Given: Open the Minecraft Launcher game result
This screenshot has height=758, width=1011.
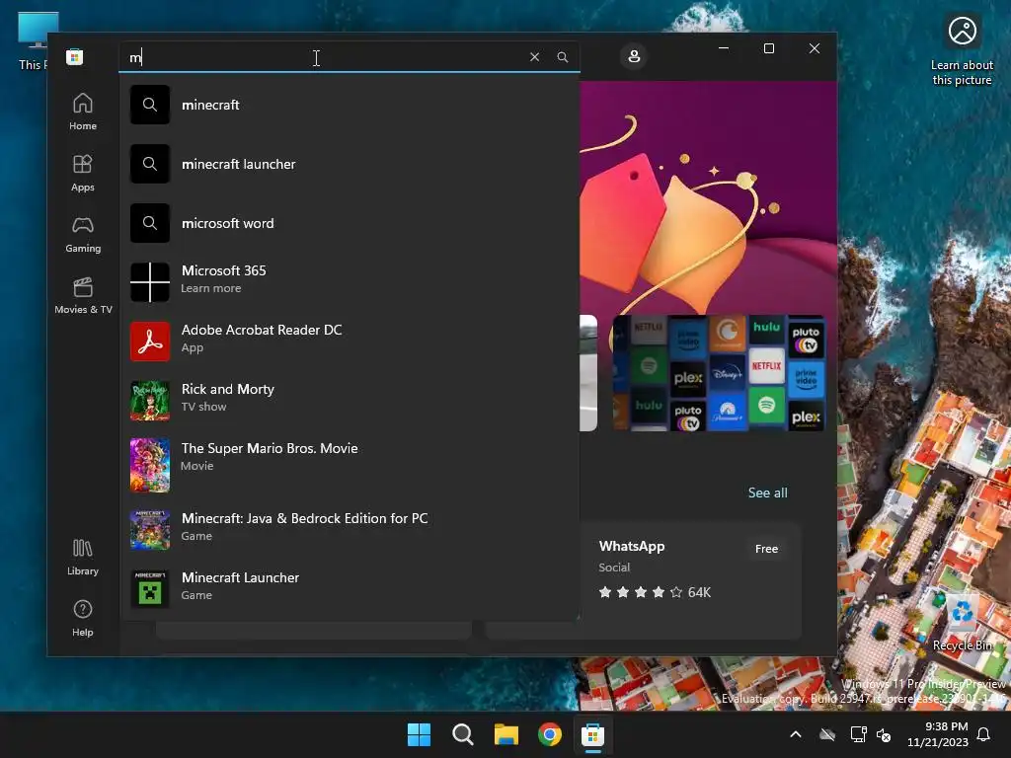Looking at the screenshot, I should pyautogui.click(x=350, y=588).
